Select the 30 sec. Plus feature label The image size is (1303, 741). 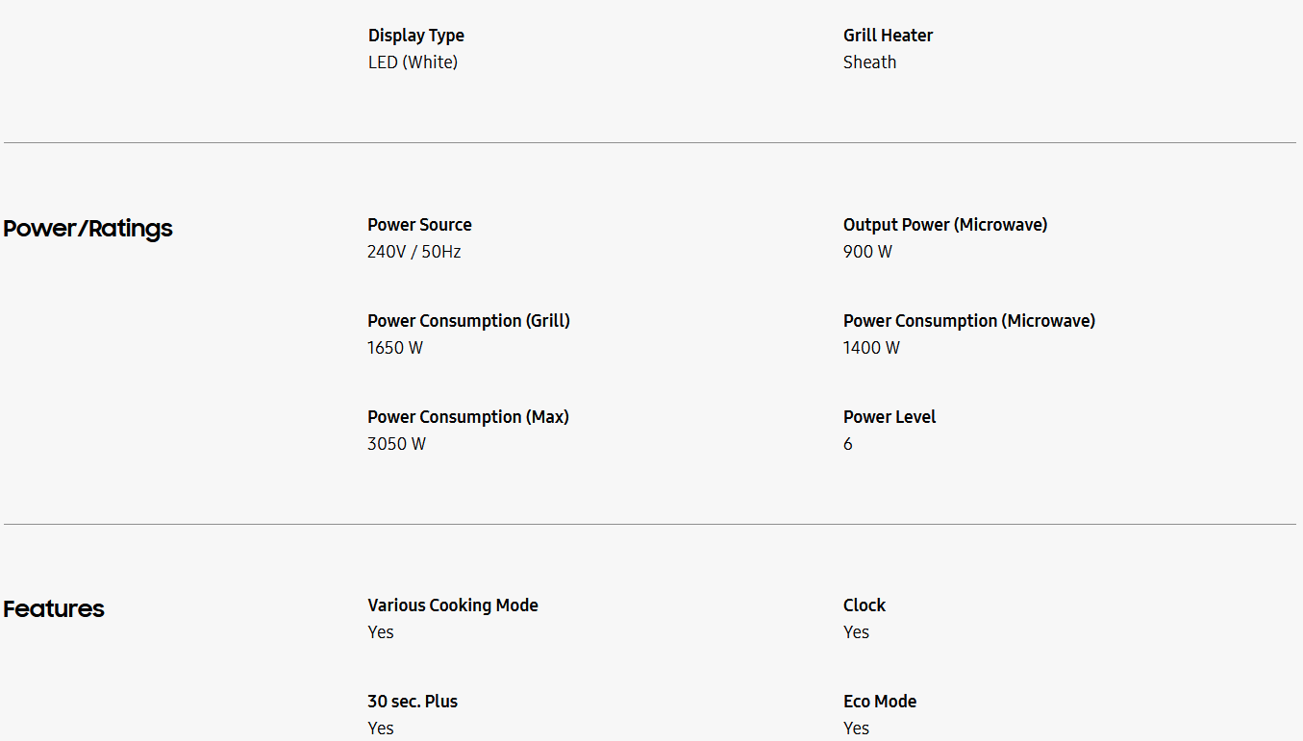click(413, 702)
